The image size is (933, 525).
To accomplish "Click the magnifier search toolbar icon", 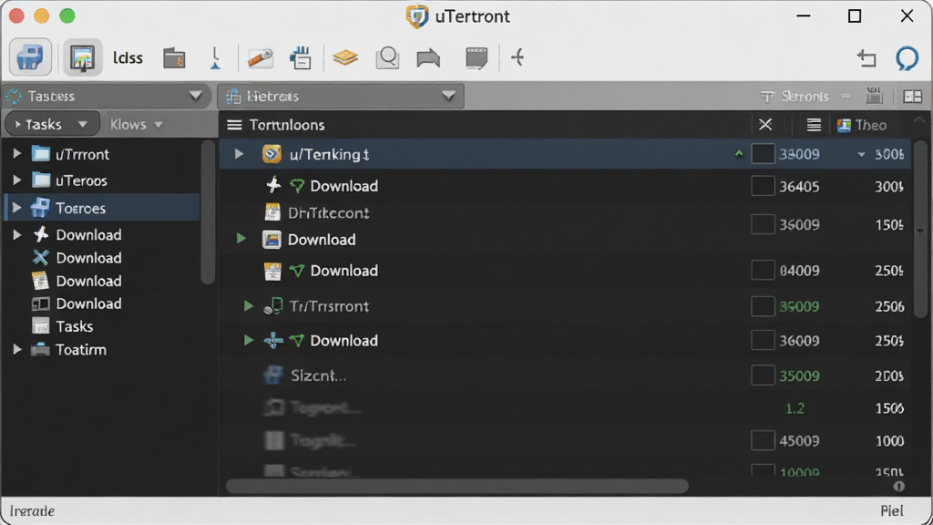I will click(x=387, y=57).
